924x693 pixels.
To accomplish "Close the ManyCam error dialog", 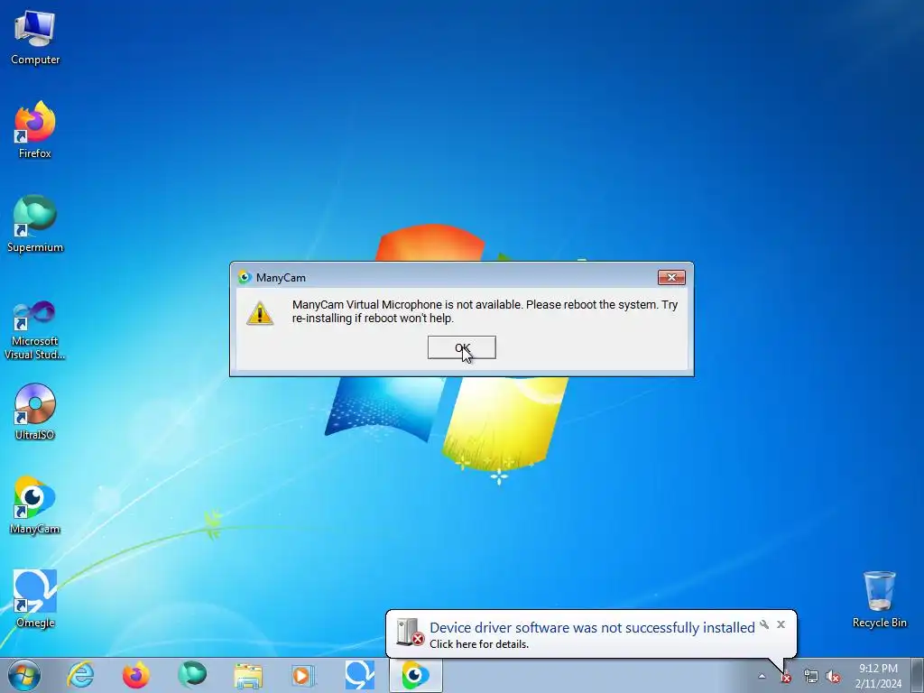I will [x=671, y=277].
